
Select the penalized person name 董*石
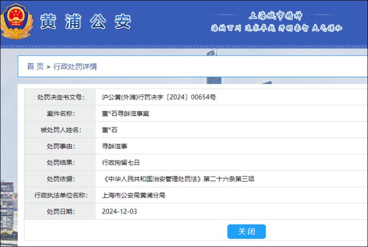click(x=110, y=129)
